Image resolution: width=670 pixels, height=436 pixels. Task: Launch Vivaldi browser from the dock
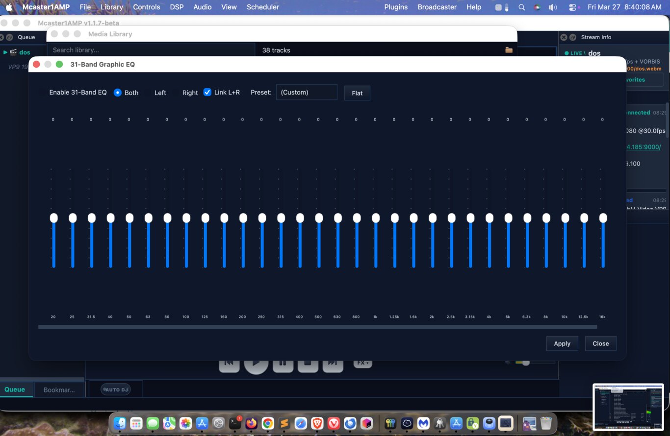click(334, 423)
